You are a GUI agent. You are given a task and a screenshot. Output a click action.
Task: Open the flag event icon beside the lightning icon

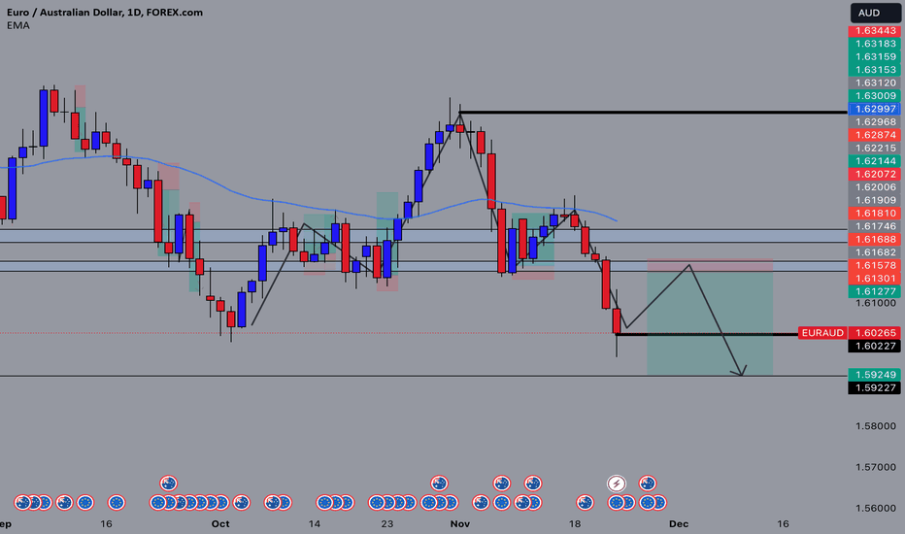pyautogui.click(x=648, y=484)
